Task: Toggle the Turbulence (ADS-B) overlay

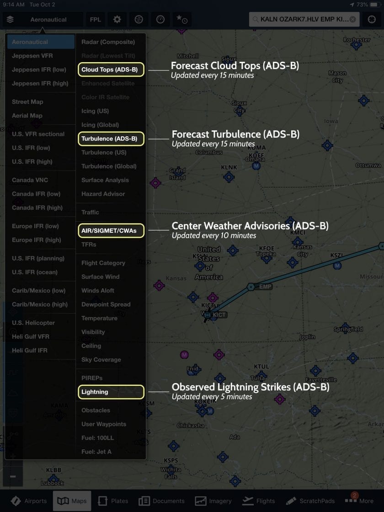Action: (110, 139)
